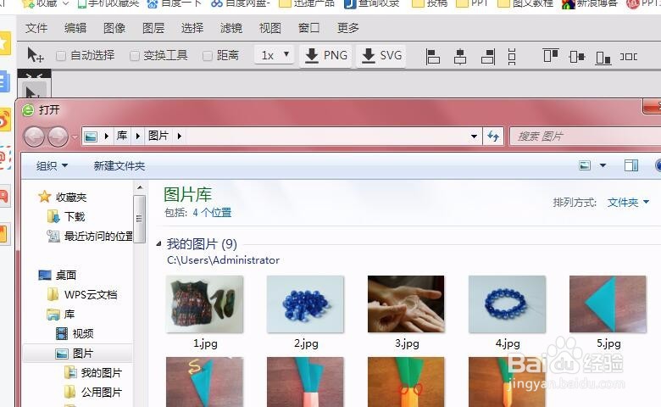Open the 窗口 menu

[x=309, y=28]
